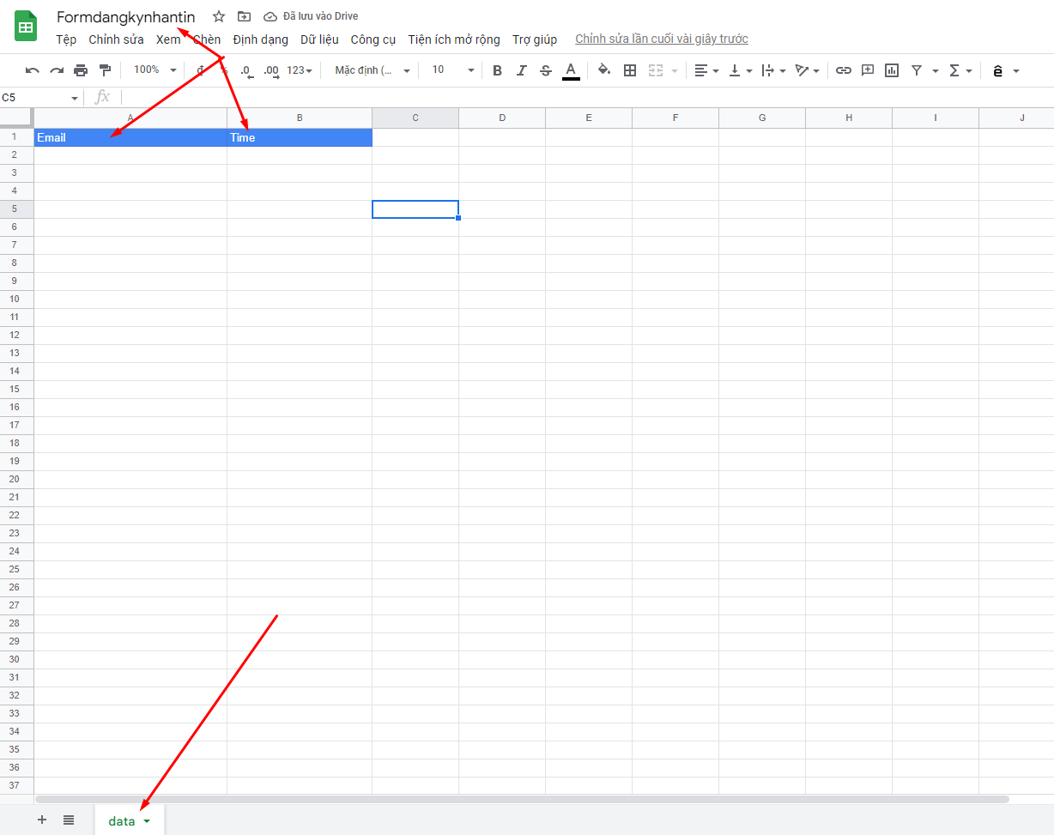Add a new sheet with plus button
Viewport: 1054px width, 835px height.
point(42,820)
